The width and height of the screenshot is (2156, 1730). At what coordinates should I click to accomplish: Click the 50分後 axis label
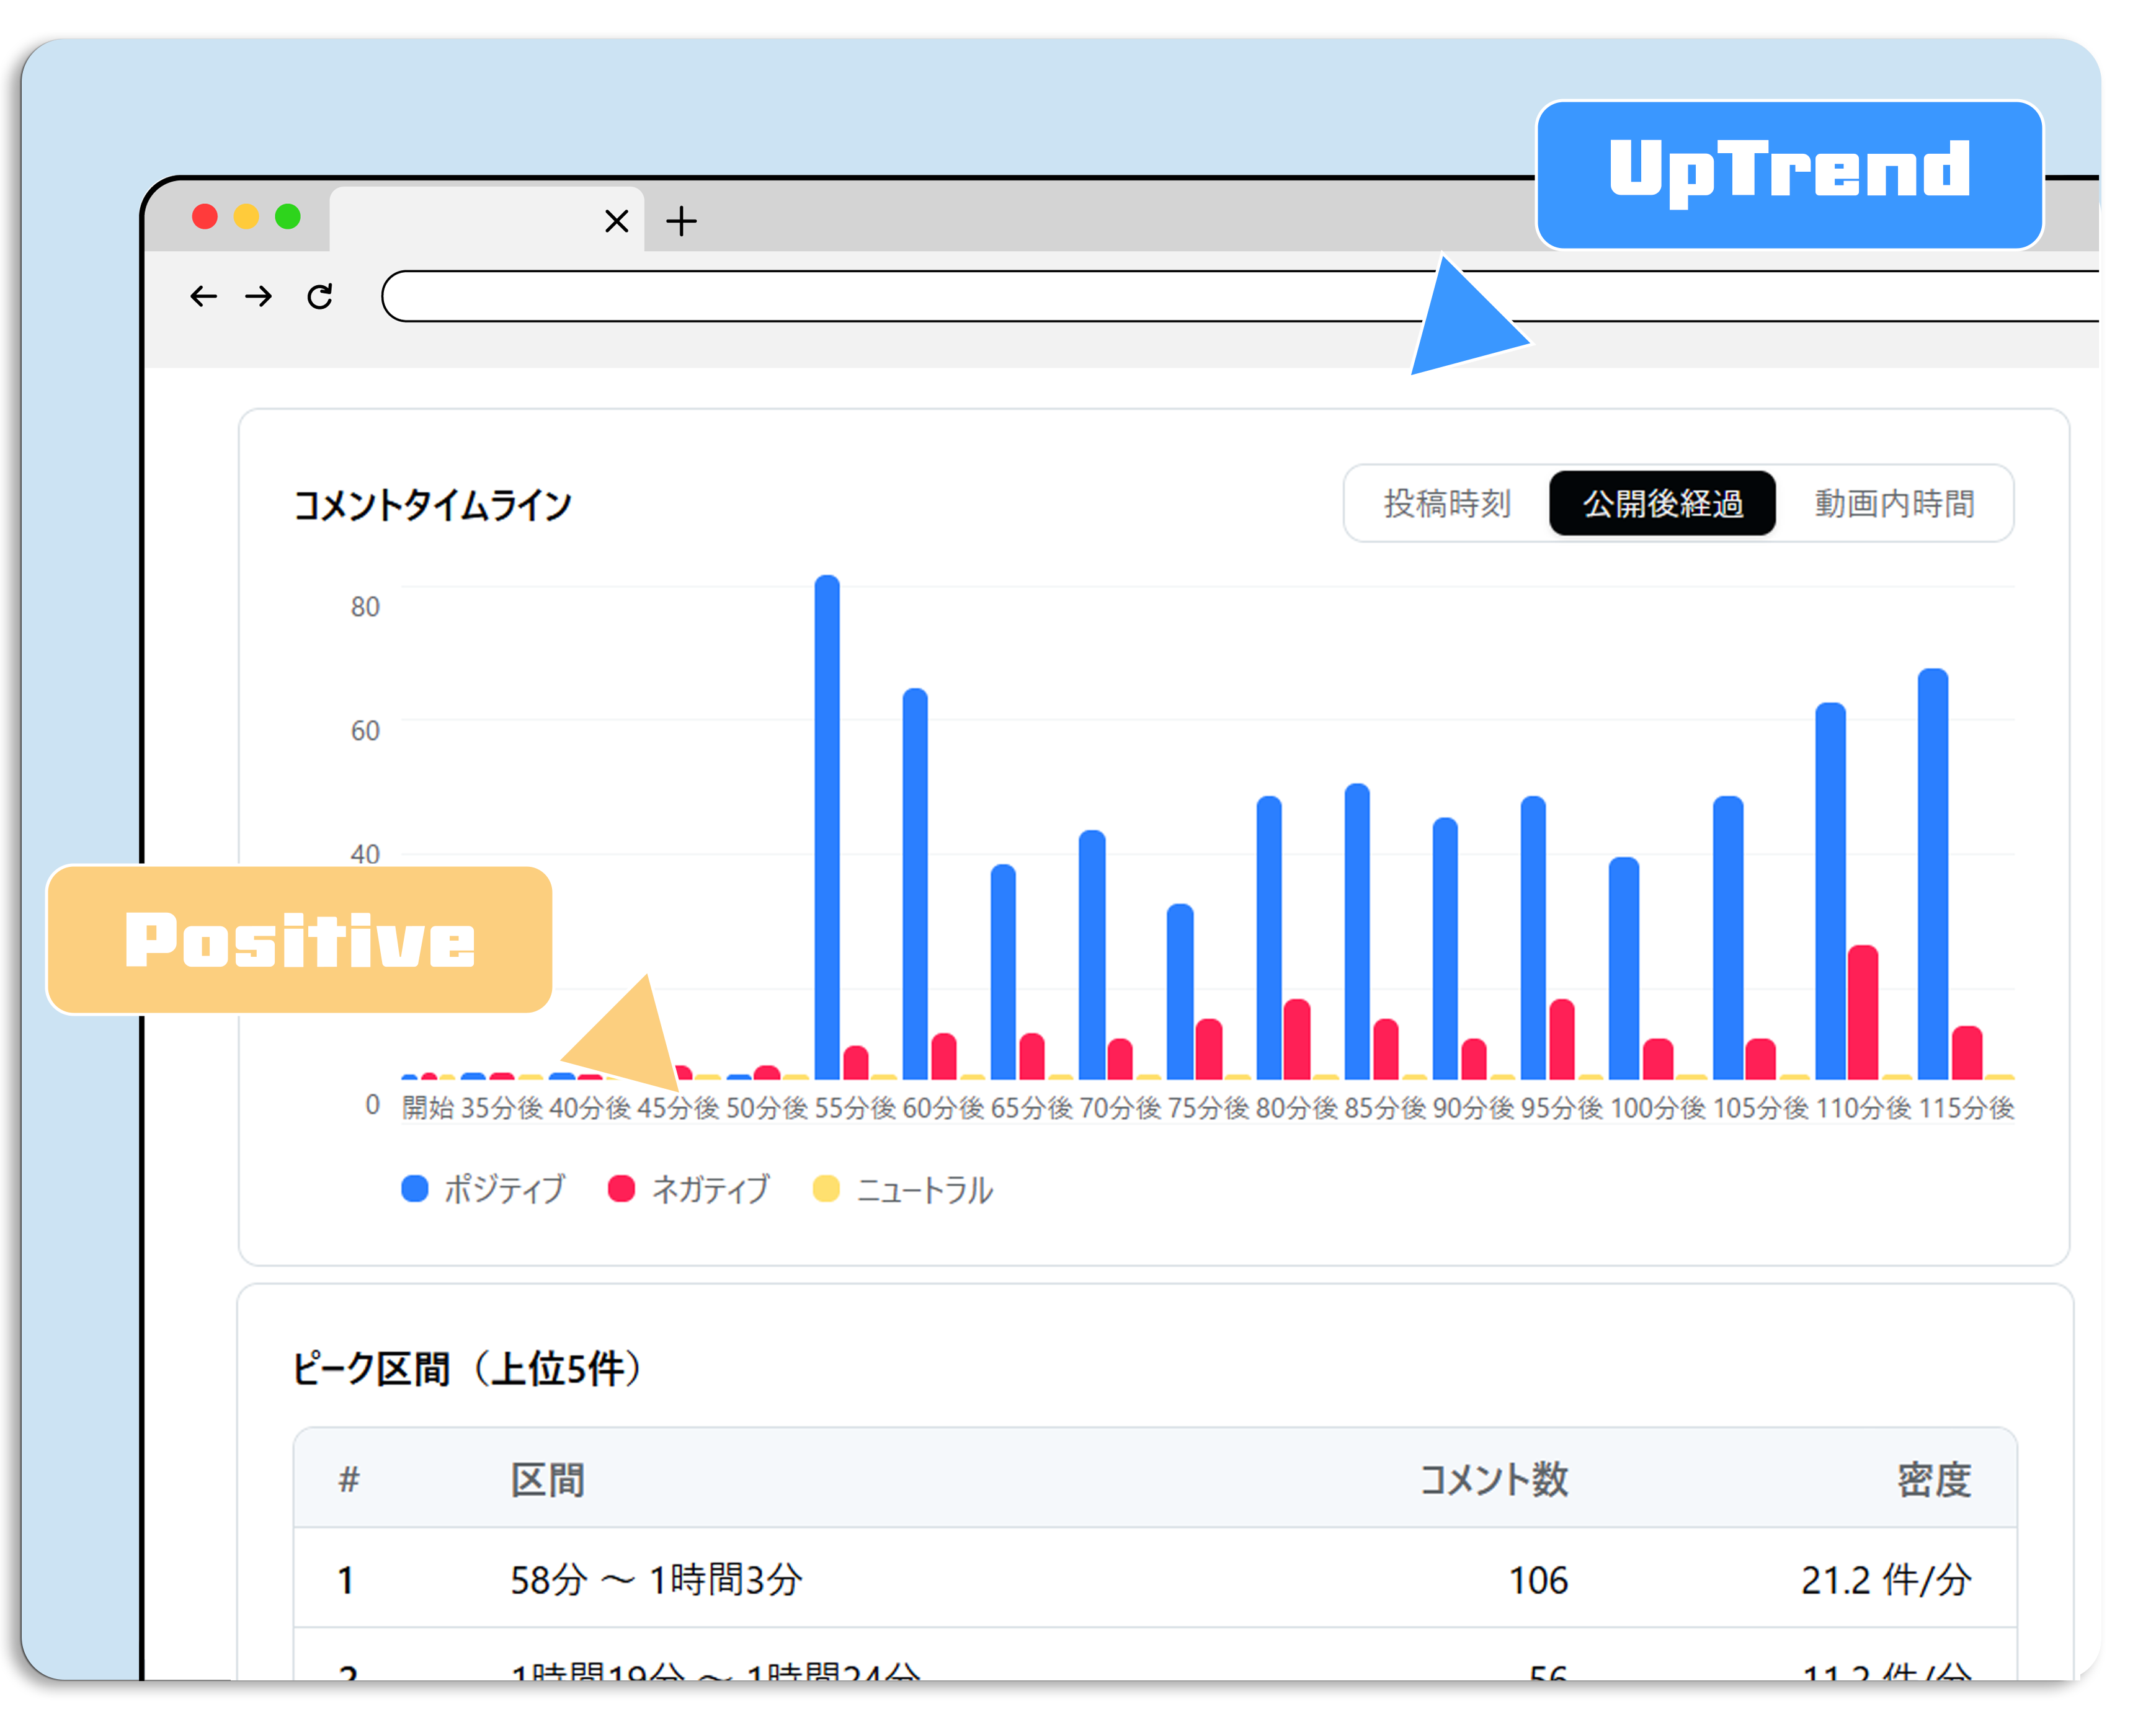(x=767, y=1107)
